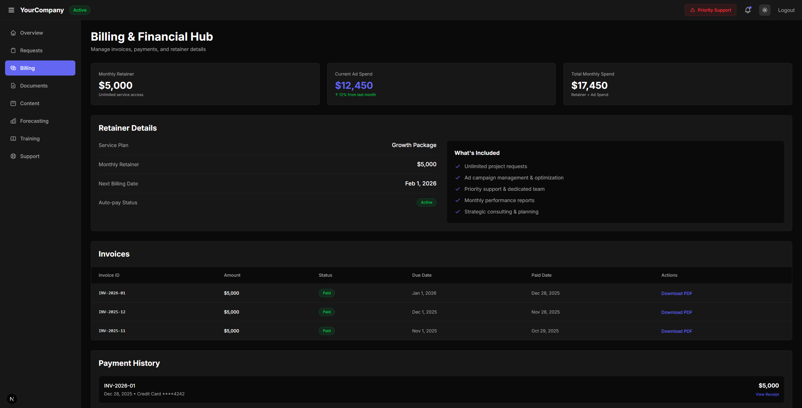Select the Billing sidebar item
This screenshot has width=802, height=408.
pyautogui.click(x=40, y=68)
